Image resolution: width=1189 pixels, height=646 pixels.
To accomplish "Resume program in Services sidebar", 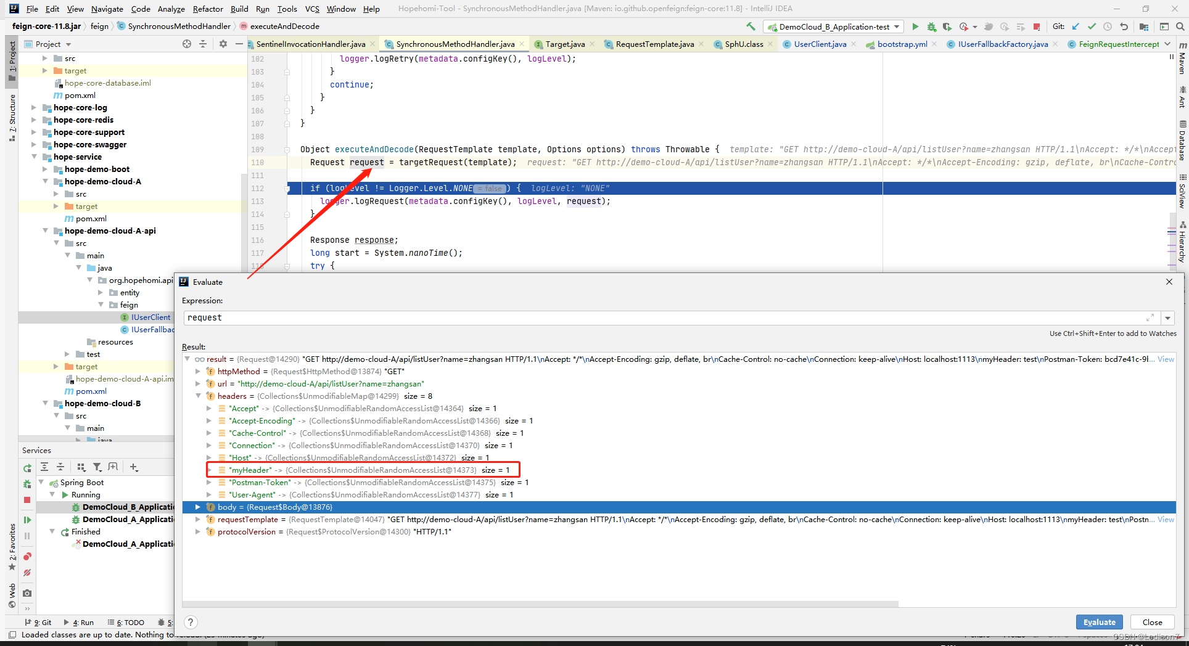I will (x=27, y=520).
